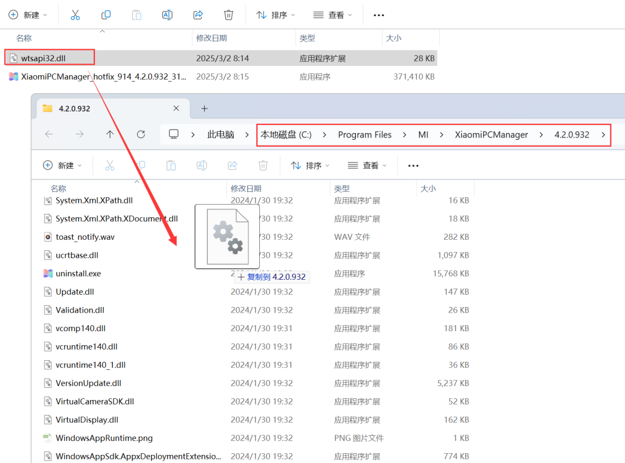625x463 pixels.
Task: Click the copy icon in the back window's toolbar
Action: click(x=106, y=15)
